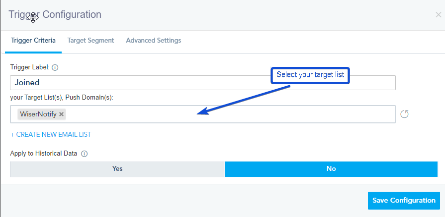
Task: Remove the WiserNotify tag with its x
Action: (x=61, y=114)
